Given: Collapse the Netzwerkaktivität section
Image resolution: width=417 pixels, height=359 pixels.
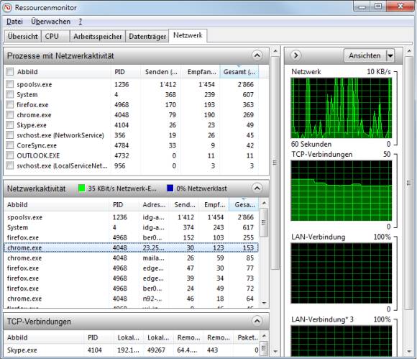Looking at the screenshot, I should tap(257, 188).
